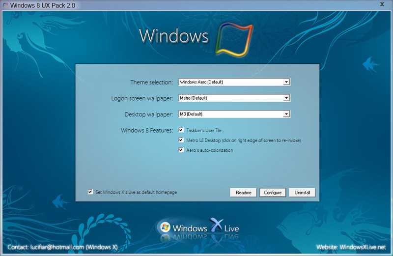
Task: Click the app icon in title bar
Action: coord(5,5)
